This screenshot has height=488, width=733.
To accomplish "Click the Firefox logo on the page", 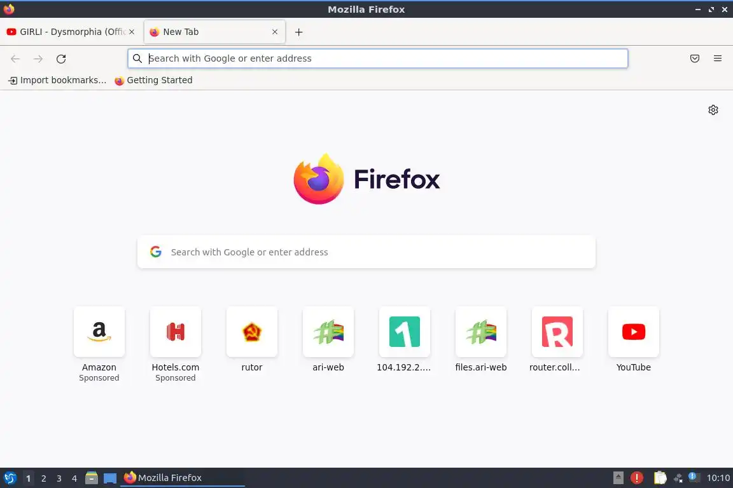I will 366,179.
